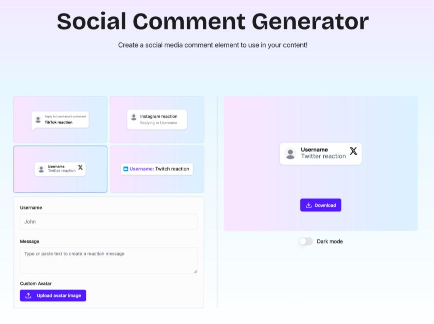Screen dimensions: 434x324
Task: Click the purple Username text in Twitch template
Action: 141,169
